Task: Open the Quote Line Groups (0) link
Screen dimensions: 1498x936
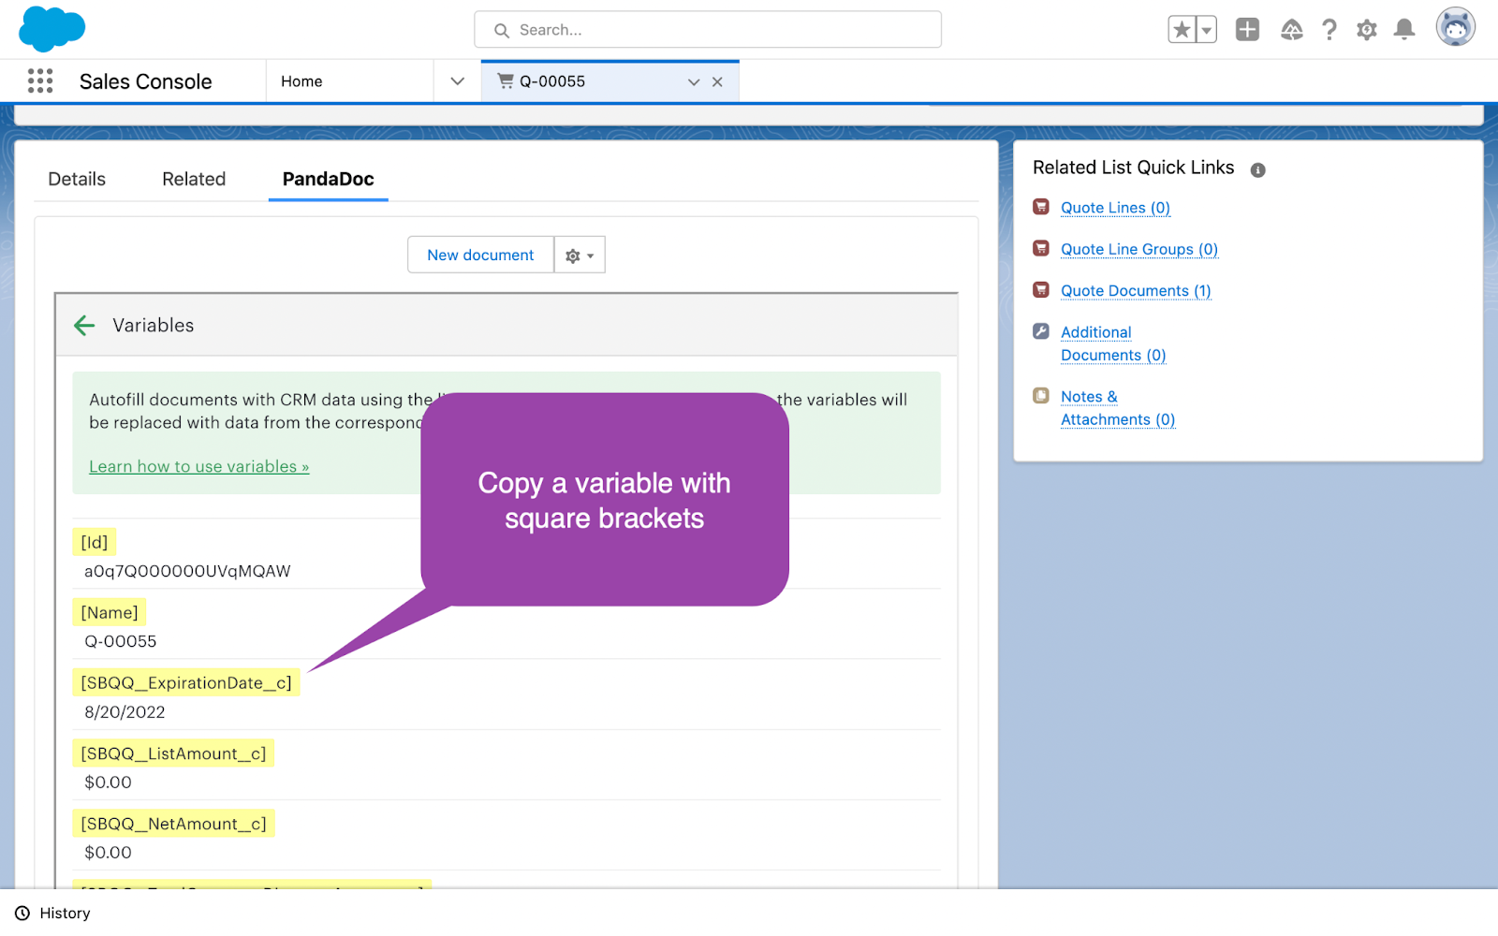Action: coord(1139,249)
